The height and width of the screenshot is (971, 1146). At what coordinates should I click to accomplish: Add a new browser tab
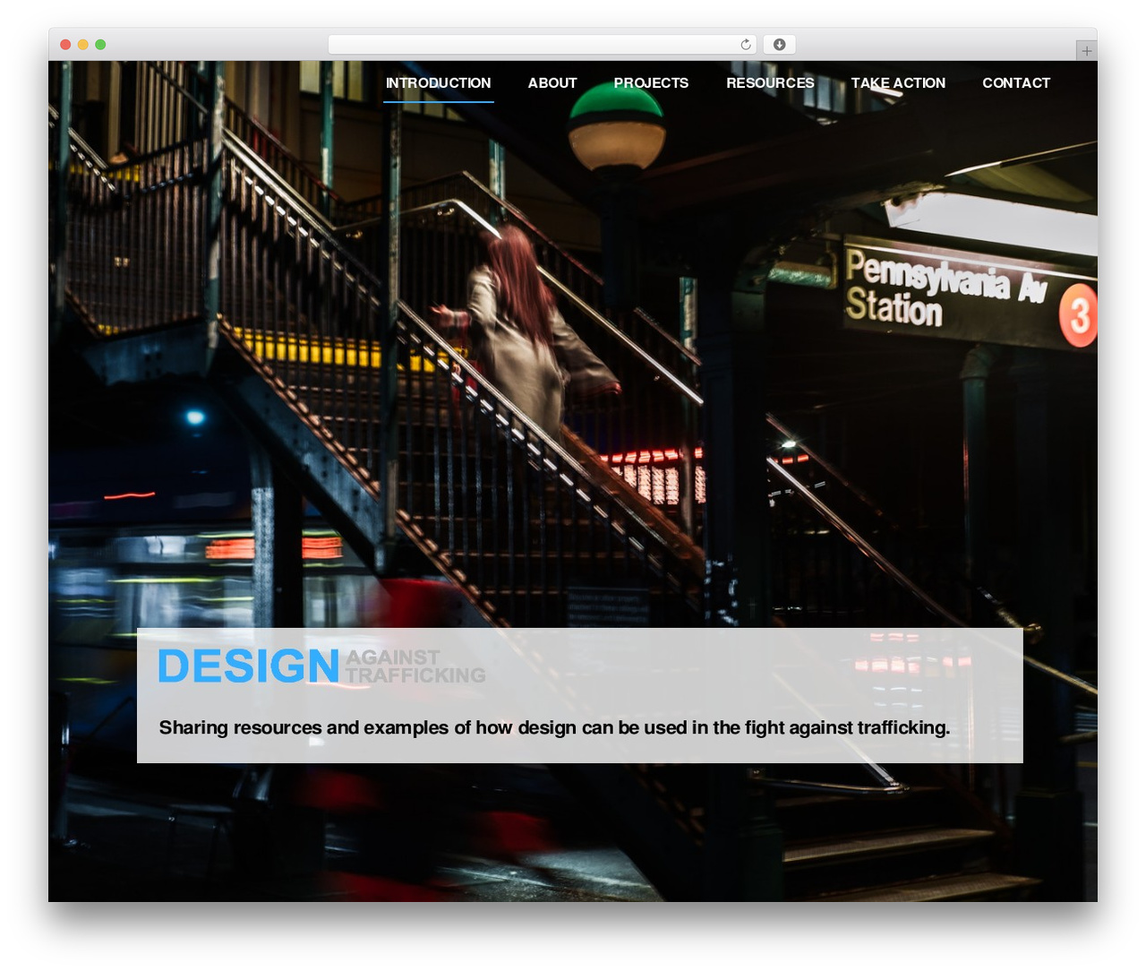tap(1086, 51)
